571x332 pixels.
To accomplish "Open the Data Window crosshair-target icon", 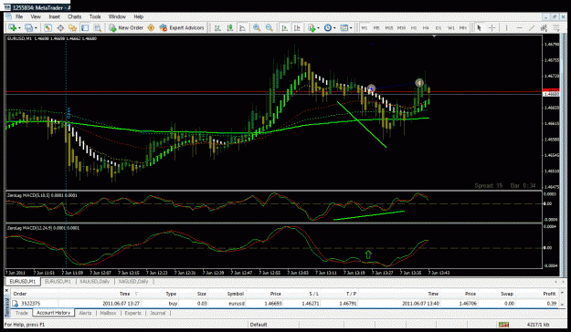I will [x=60, y=27].
